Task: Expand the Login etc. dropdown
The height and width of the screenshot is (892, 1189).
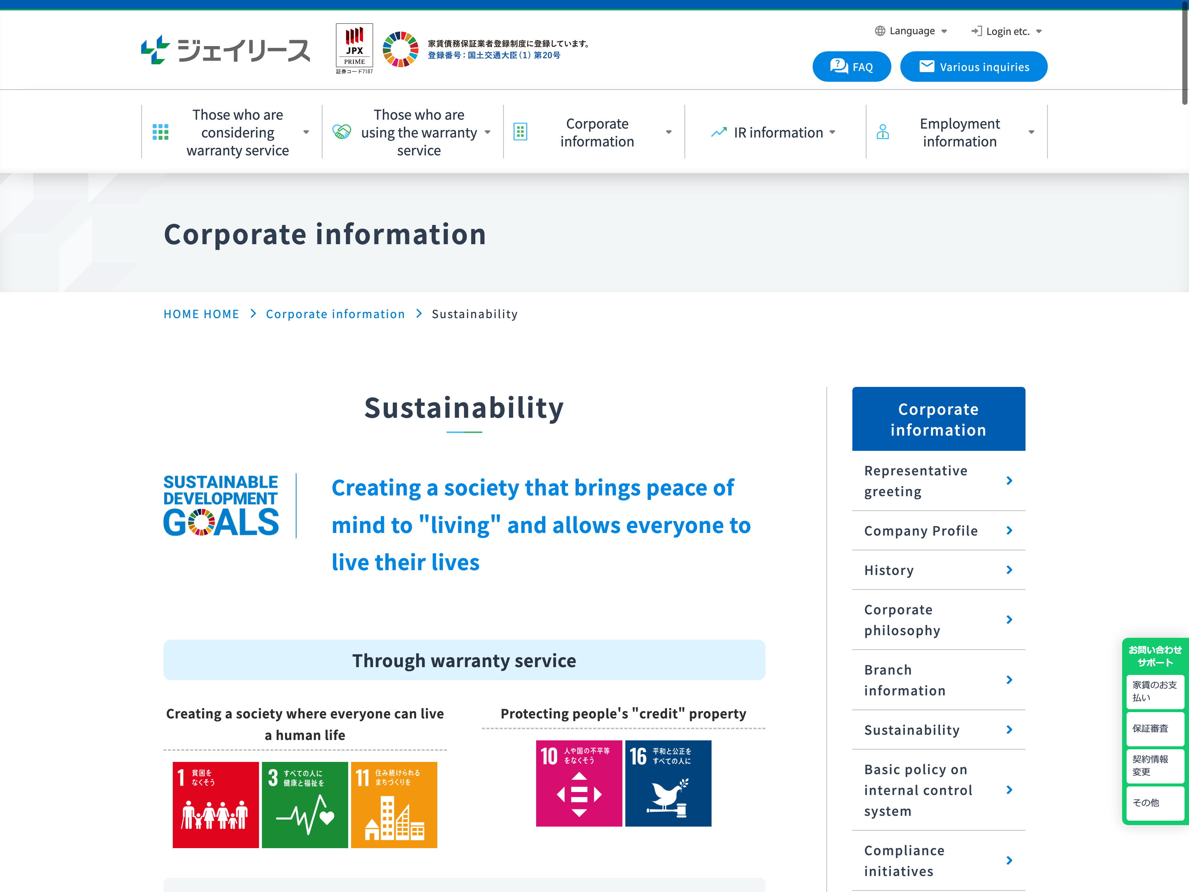Action: [x=1007, y=31]
